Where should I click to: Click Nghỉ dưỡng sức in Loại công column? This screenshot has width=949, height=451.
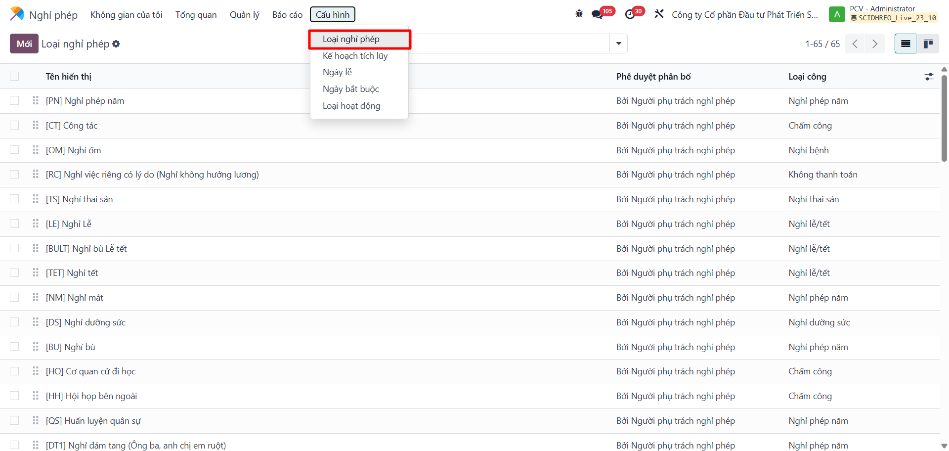(x=819, y=322)
